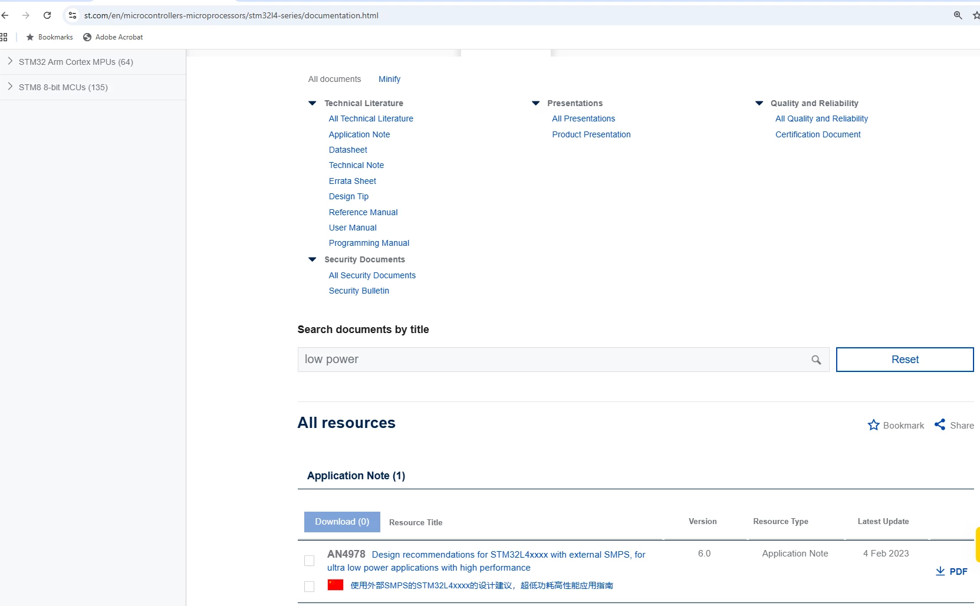Click the version '6.0' cell
980x606 pixels.
tap(704, 554)
